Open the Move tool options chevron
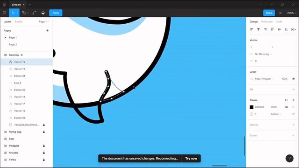299x168 pixels. click(x=17, y=13)
